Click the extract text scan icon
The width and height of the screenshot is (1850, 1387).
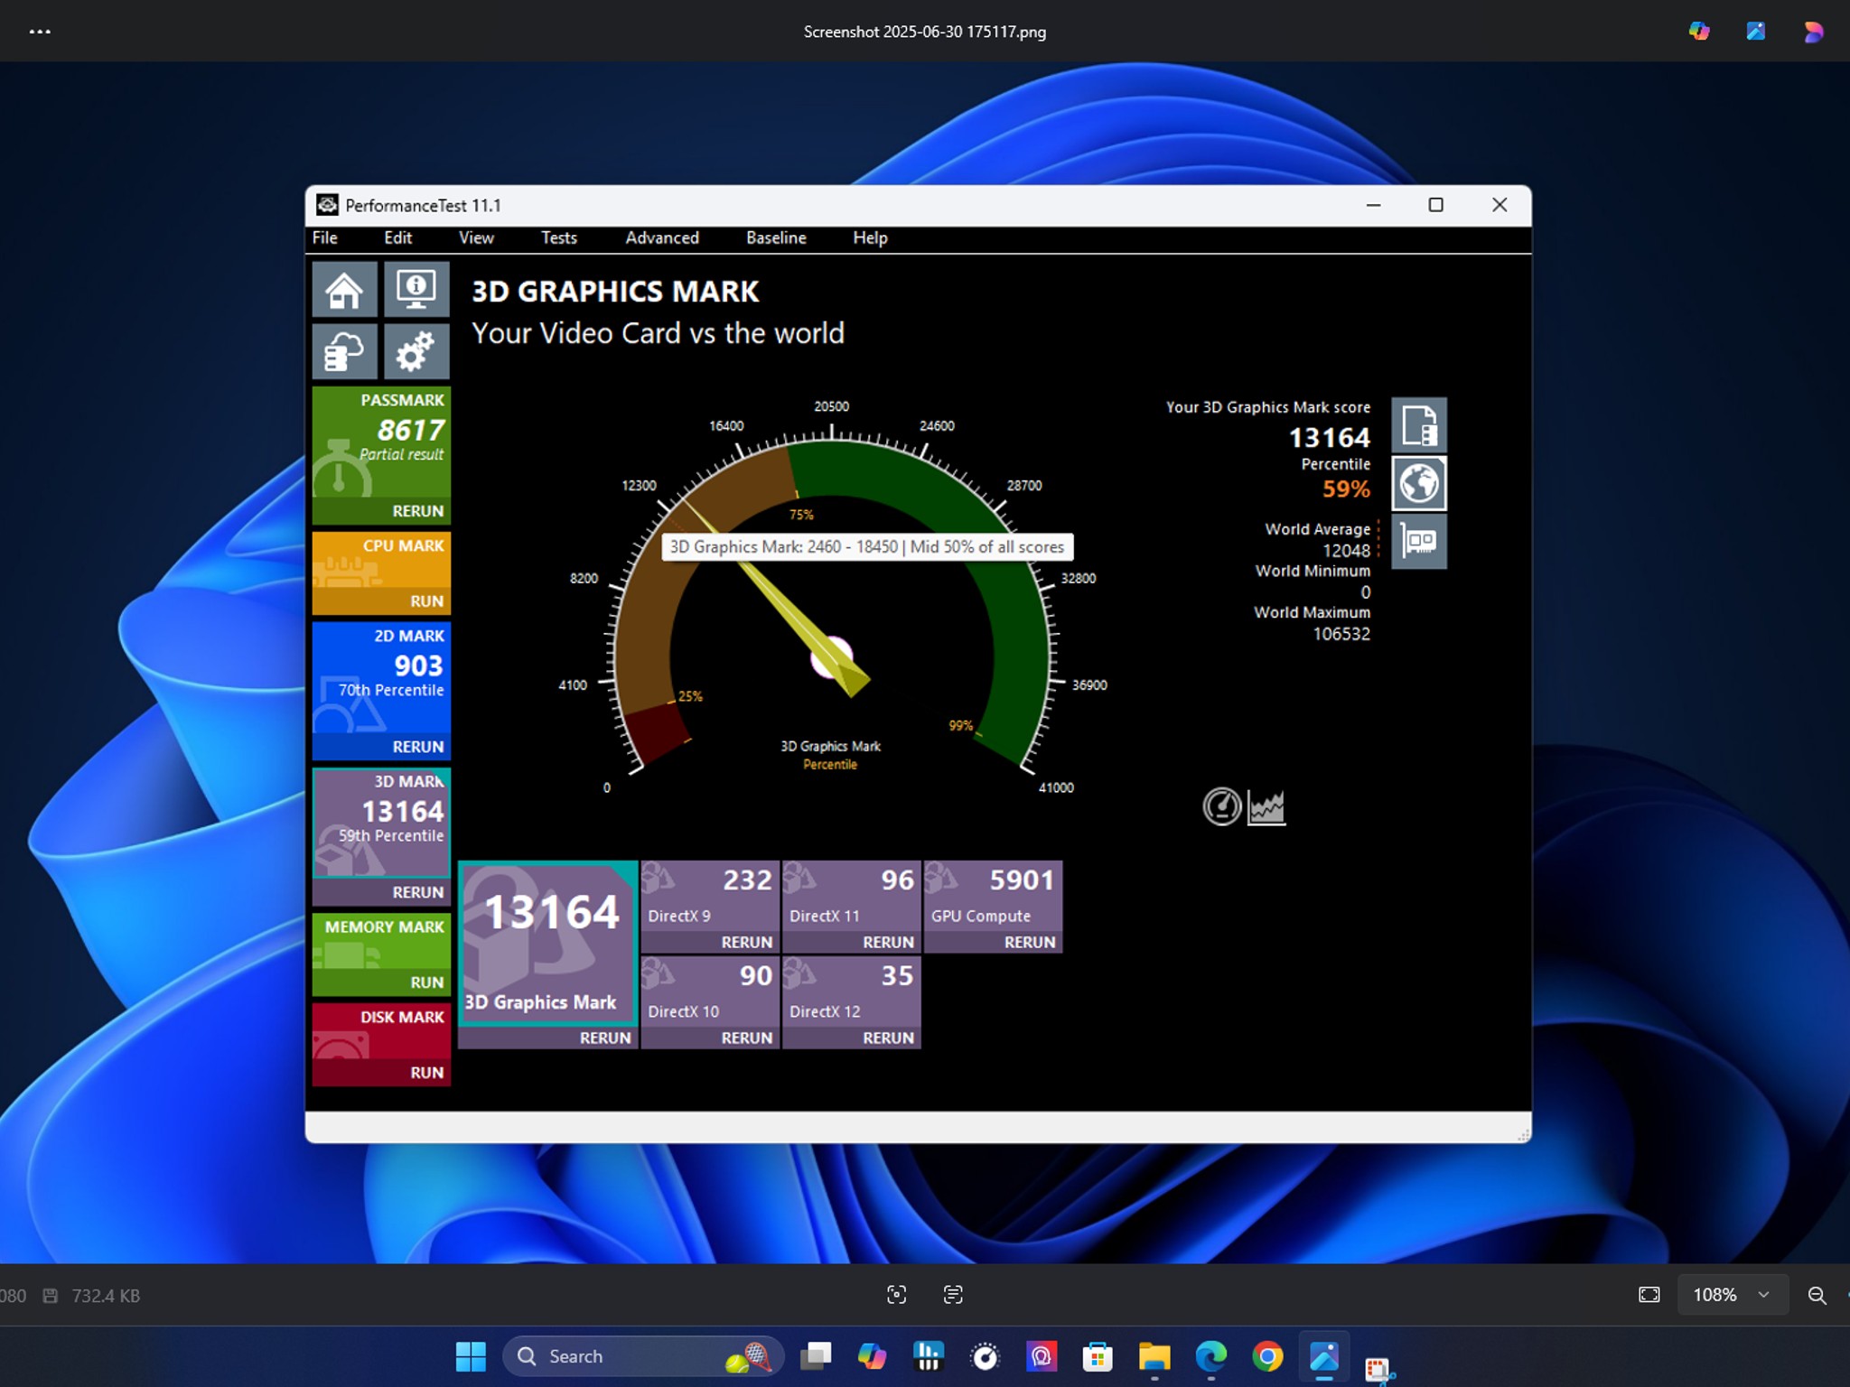click(x=953, y=1295)
